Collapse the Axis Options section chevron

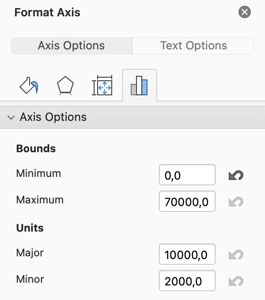coord(11,117)
